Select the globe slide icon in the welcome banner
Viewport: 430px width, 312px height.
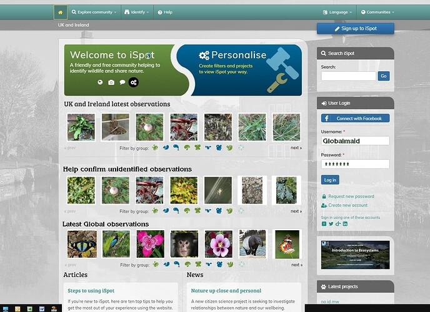click(100, 82)
